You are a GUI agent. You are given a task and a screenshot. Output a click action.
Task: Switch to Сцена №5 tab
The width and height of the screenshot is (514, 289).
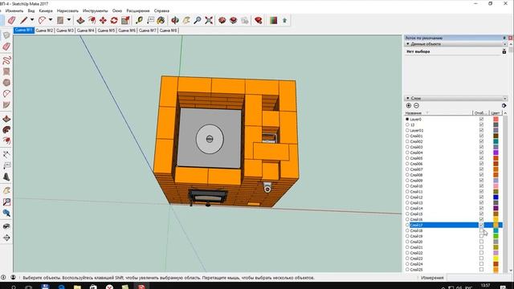[x=106, y=31]
